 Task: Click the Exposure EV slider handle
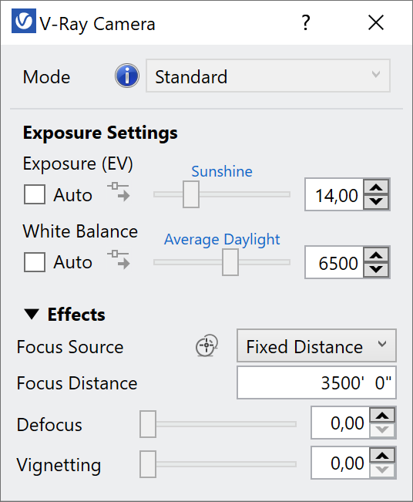191,194
